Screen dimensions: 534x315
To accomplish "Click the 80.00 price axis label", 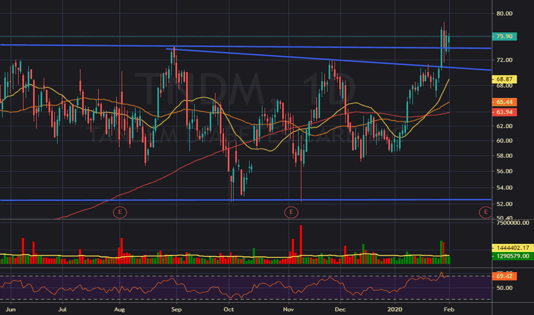I will pos(504,14).
